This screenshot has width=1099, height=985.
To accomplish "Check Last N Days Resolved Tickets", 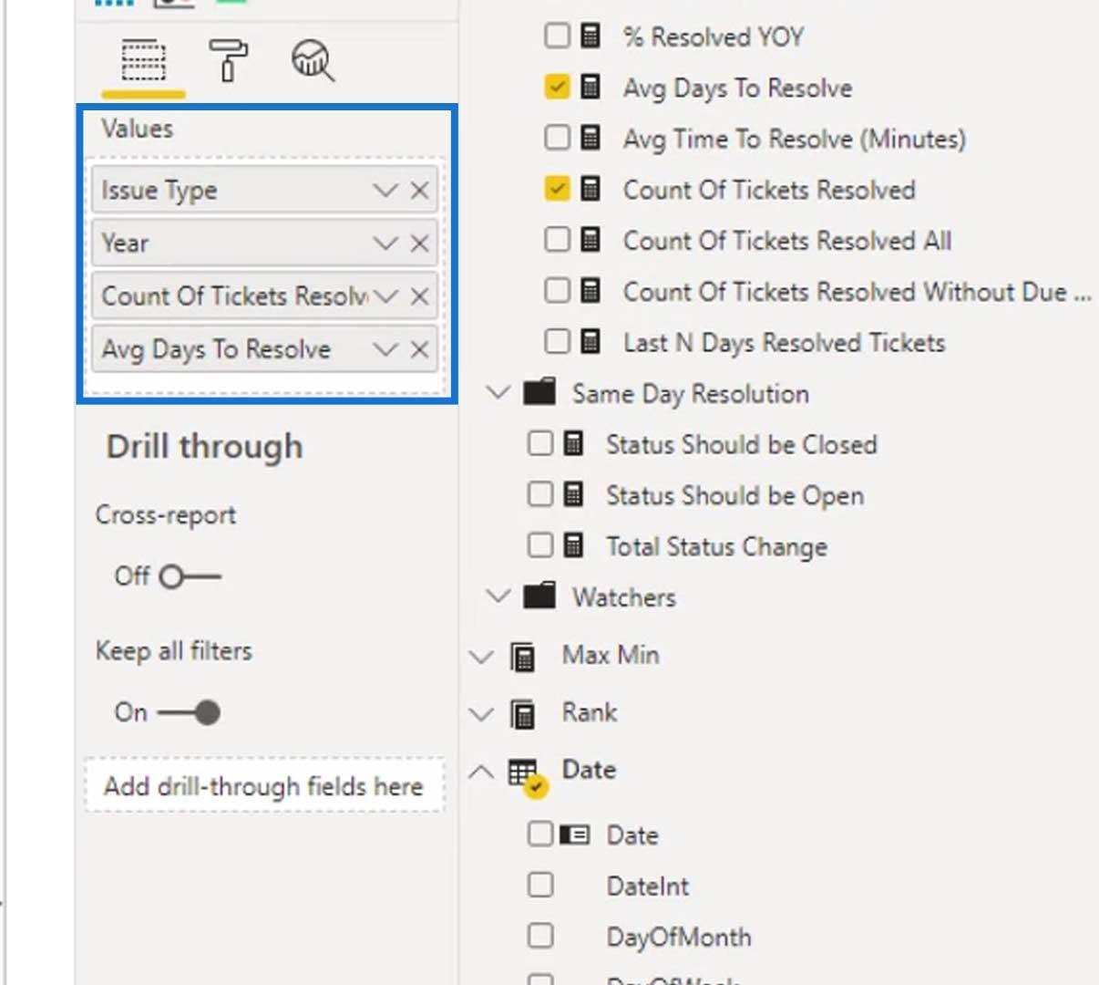I will 557,342.
